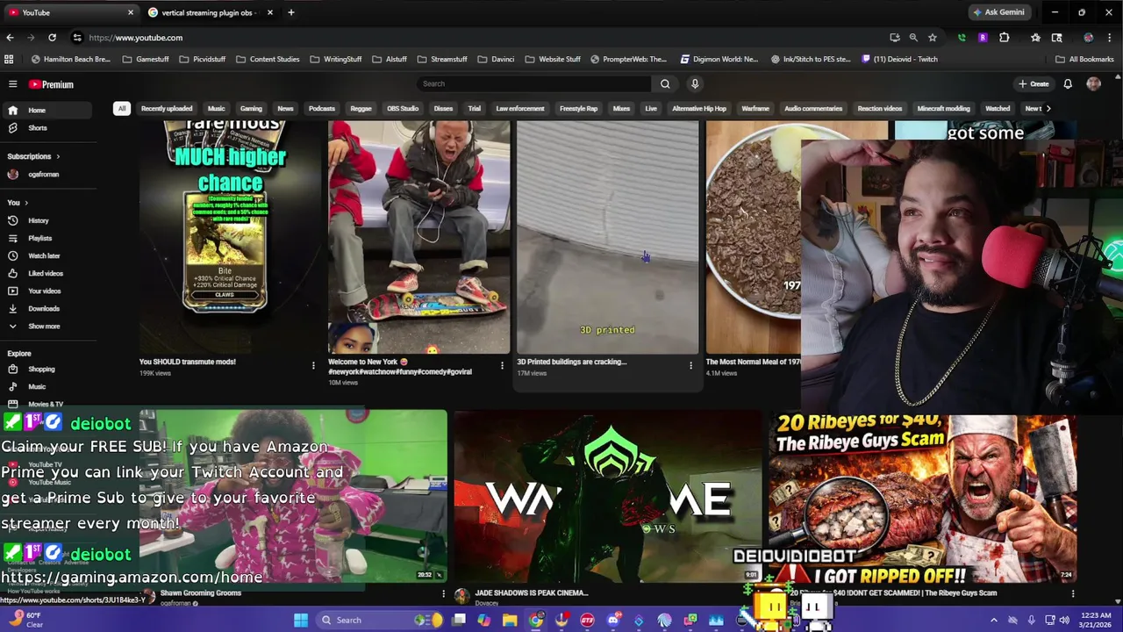Open Shopping under Explore

pos(47,369)
